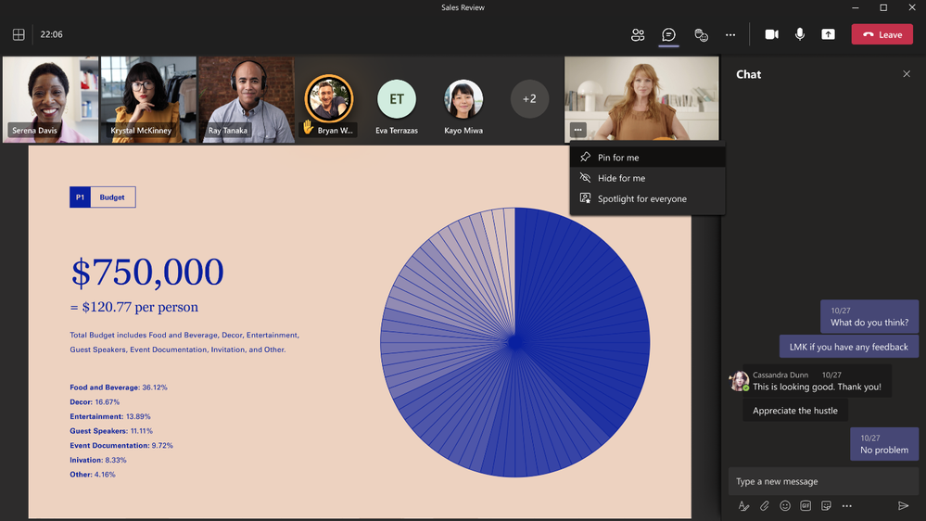Turn the camera off
The image size is (926, 521).
point(771,34)
